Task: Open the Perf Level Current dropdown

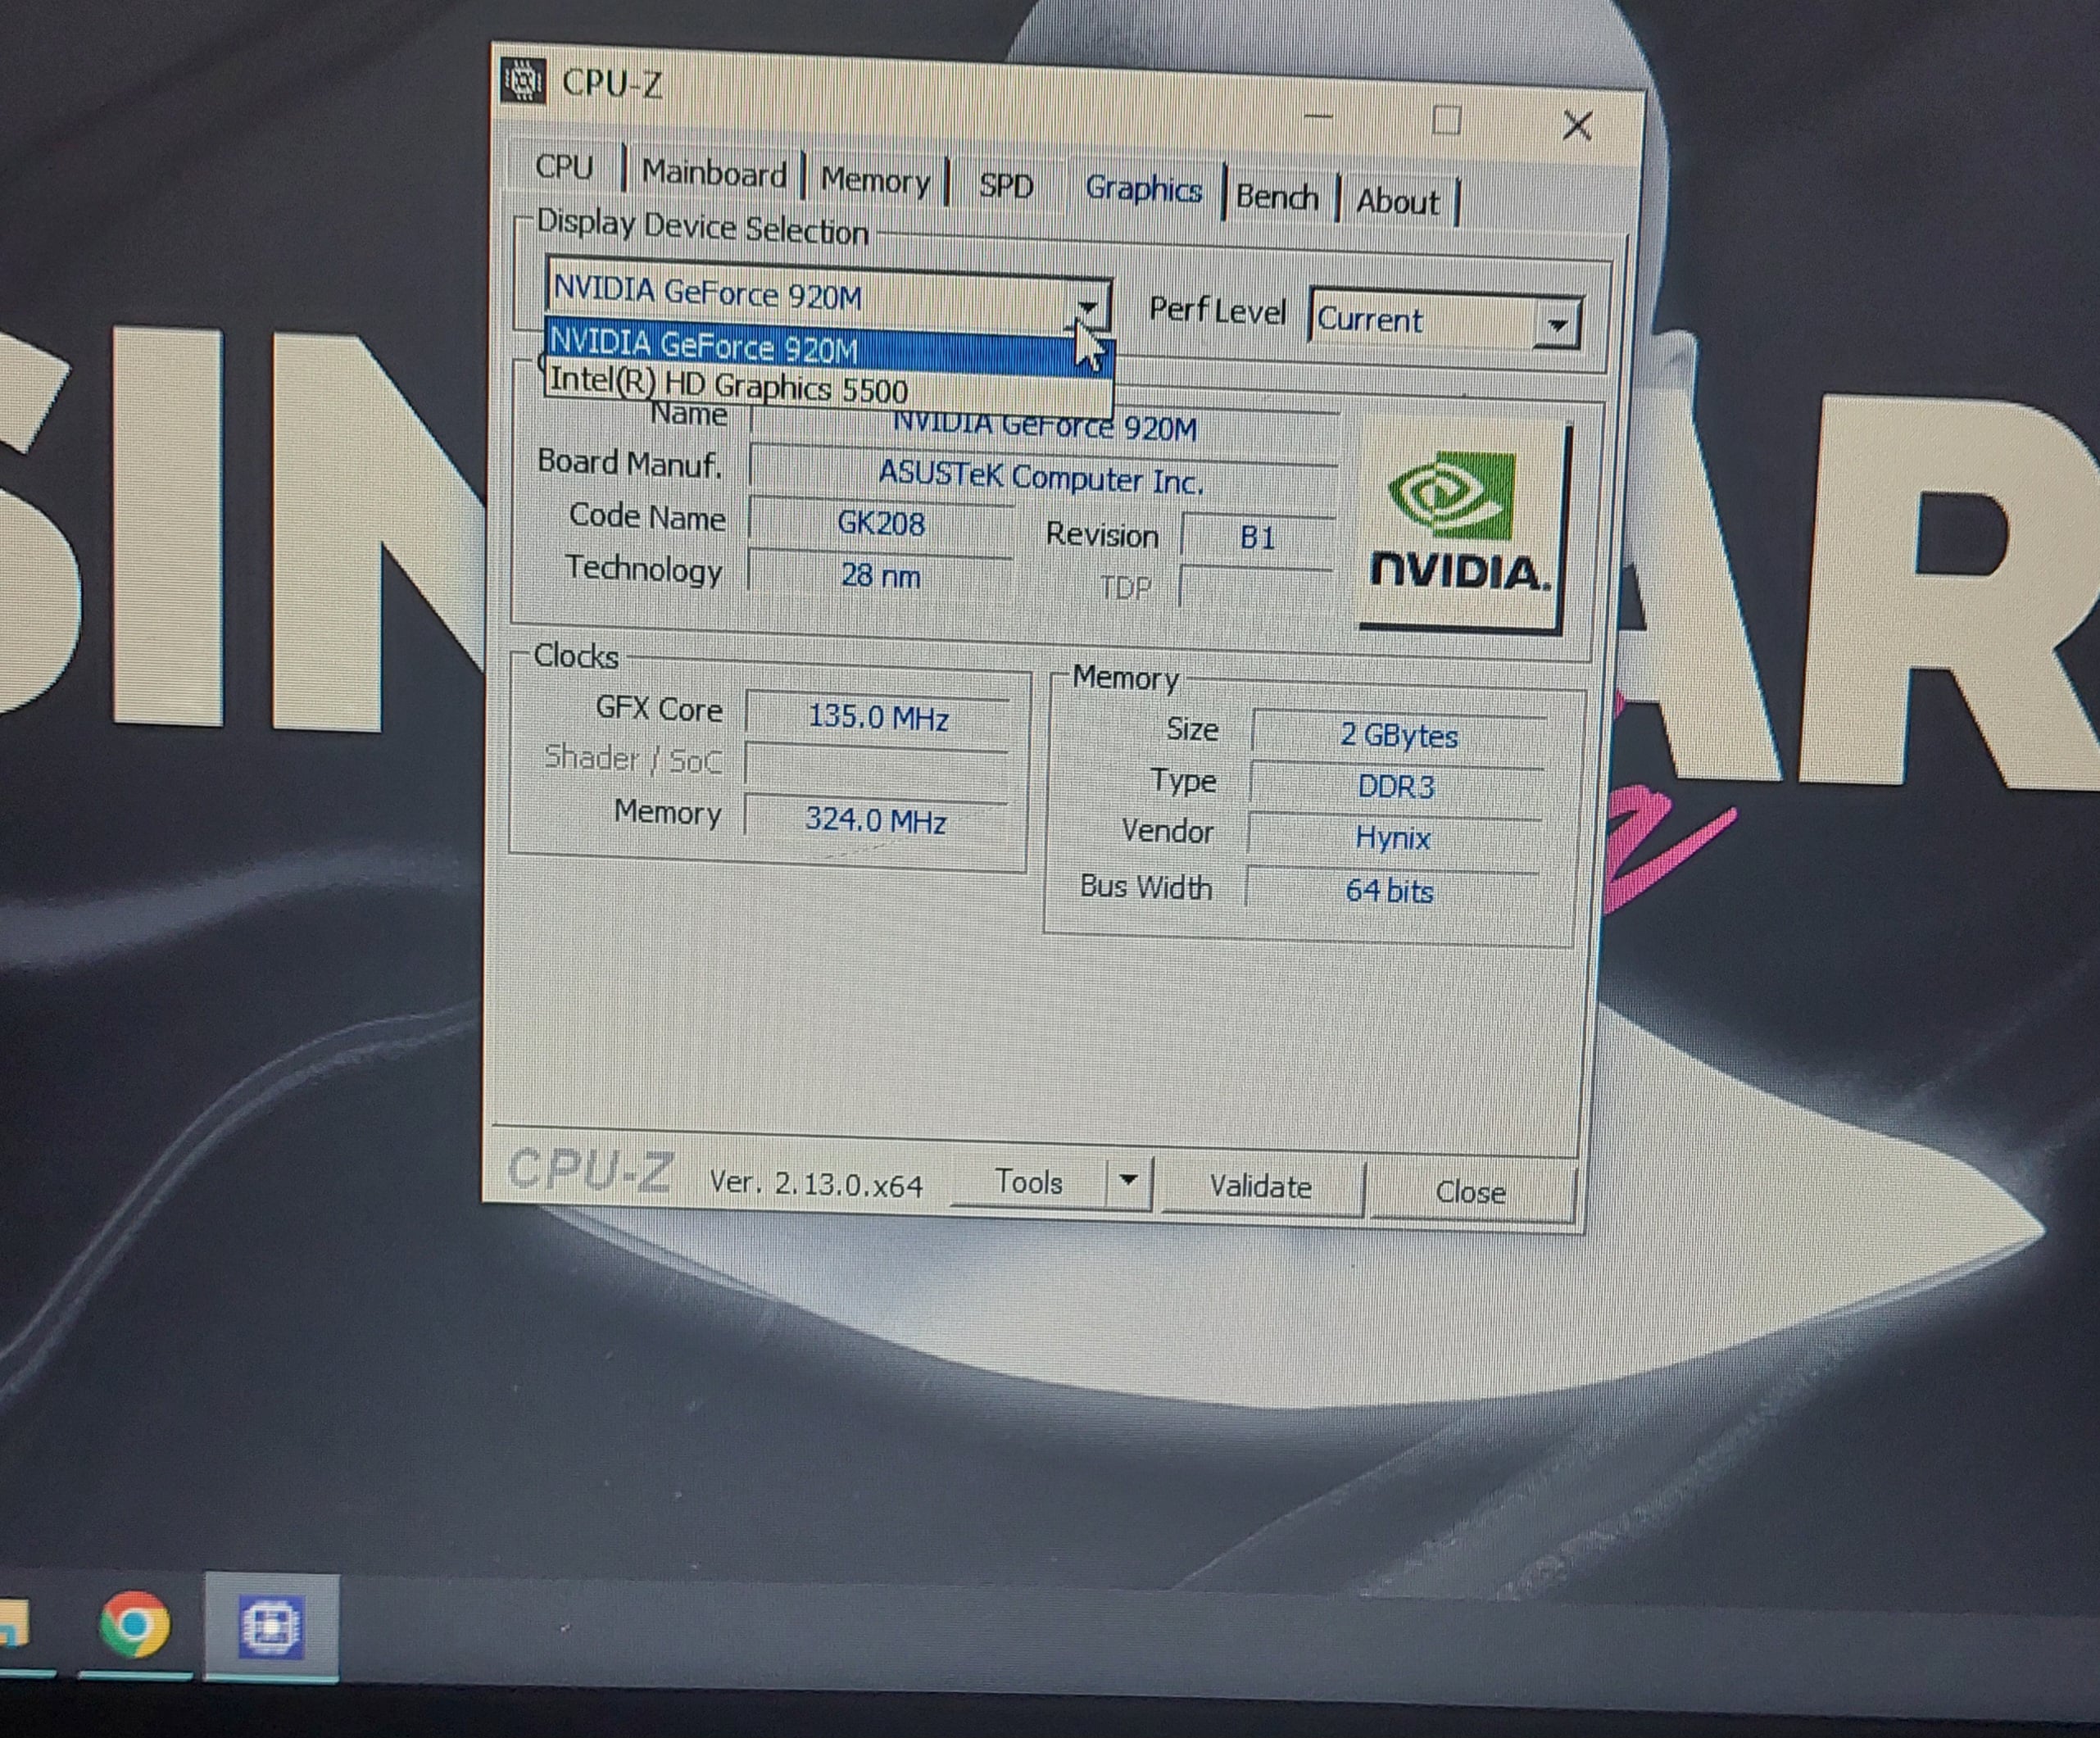Action: (1445, 320)
